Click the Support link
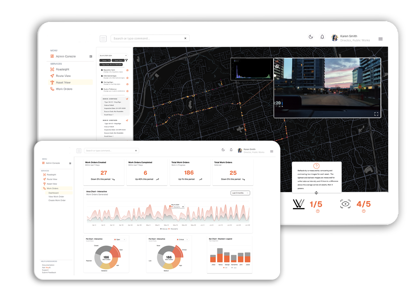The height and width of the screenshot is (295, 415). pos(45,270)
